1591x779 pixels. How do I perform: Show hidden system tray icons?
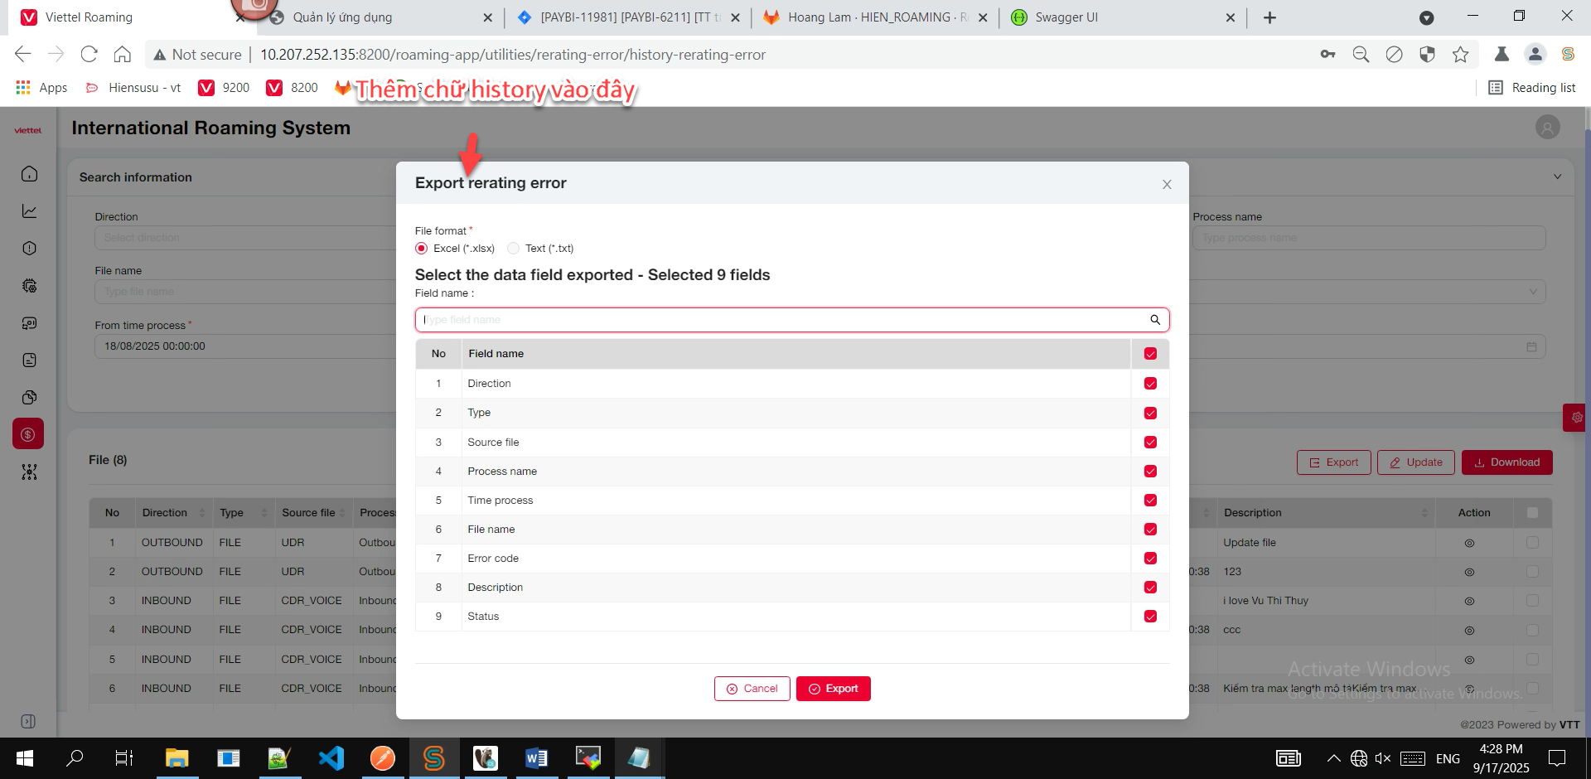(x=1333, y=758)
